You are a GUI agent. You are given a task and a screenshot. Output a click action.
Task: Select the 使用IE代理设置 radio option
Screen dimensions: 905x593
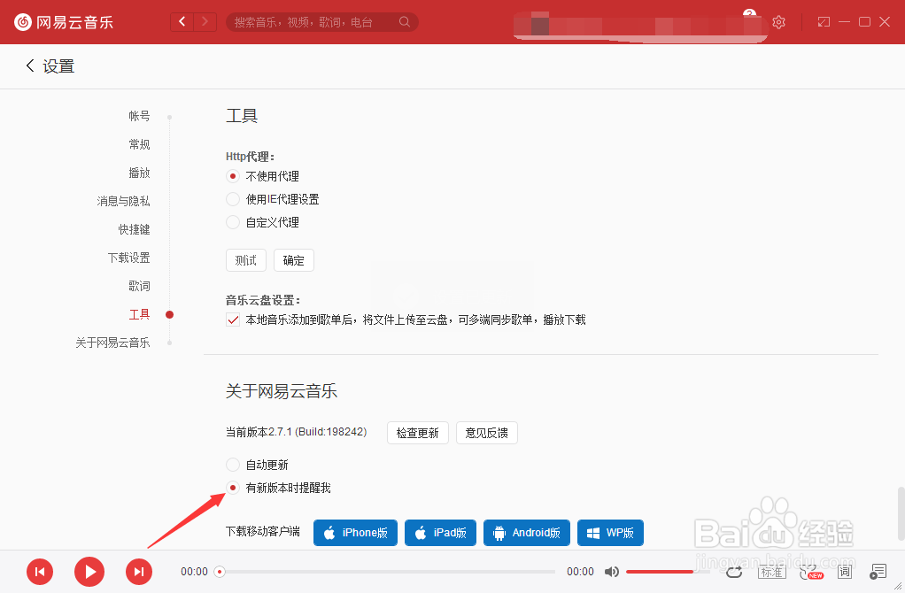tap(233, 199)
